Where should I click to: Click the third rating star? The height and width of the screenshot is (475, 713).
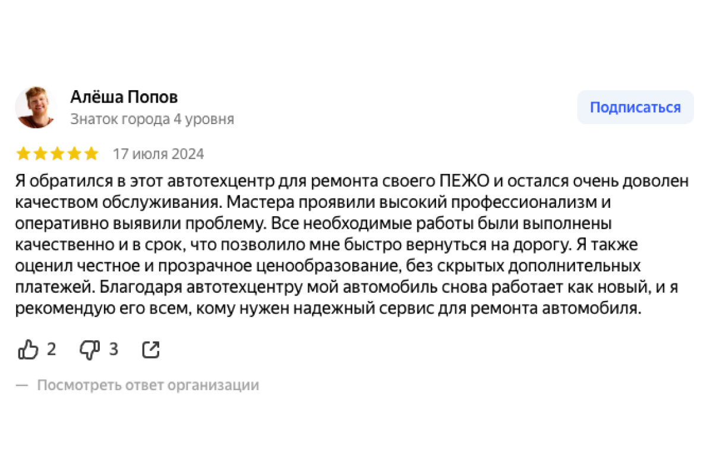(x=57, y=154)
